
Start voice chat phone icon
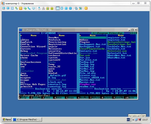(29, 8)
